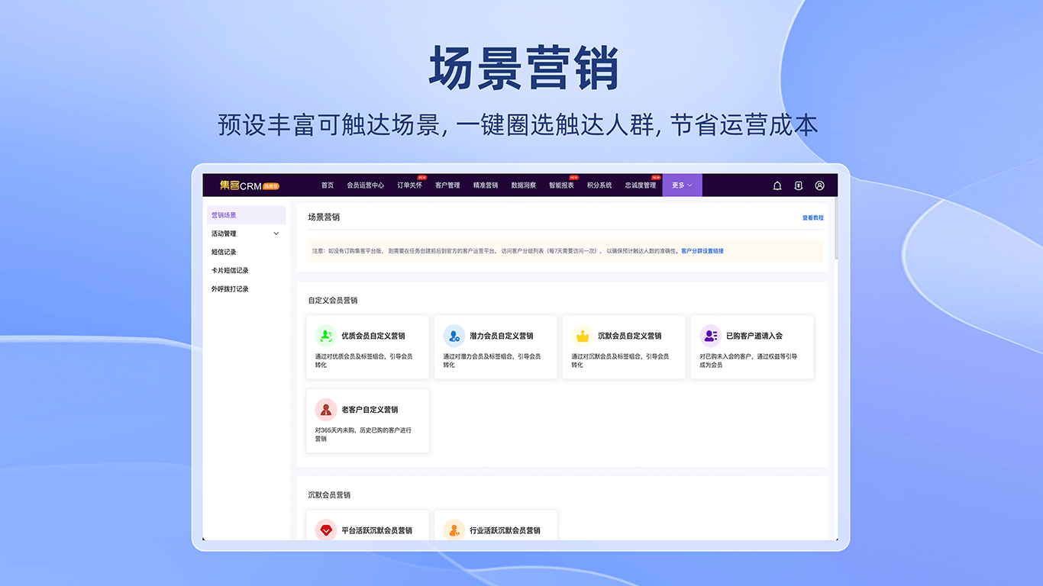This screenshot has height=586, width=1043.
Task: Open the notification bell icon
Action: click(777, 185)
